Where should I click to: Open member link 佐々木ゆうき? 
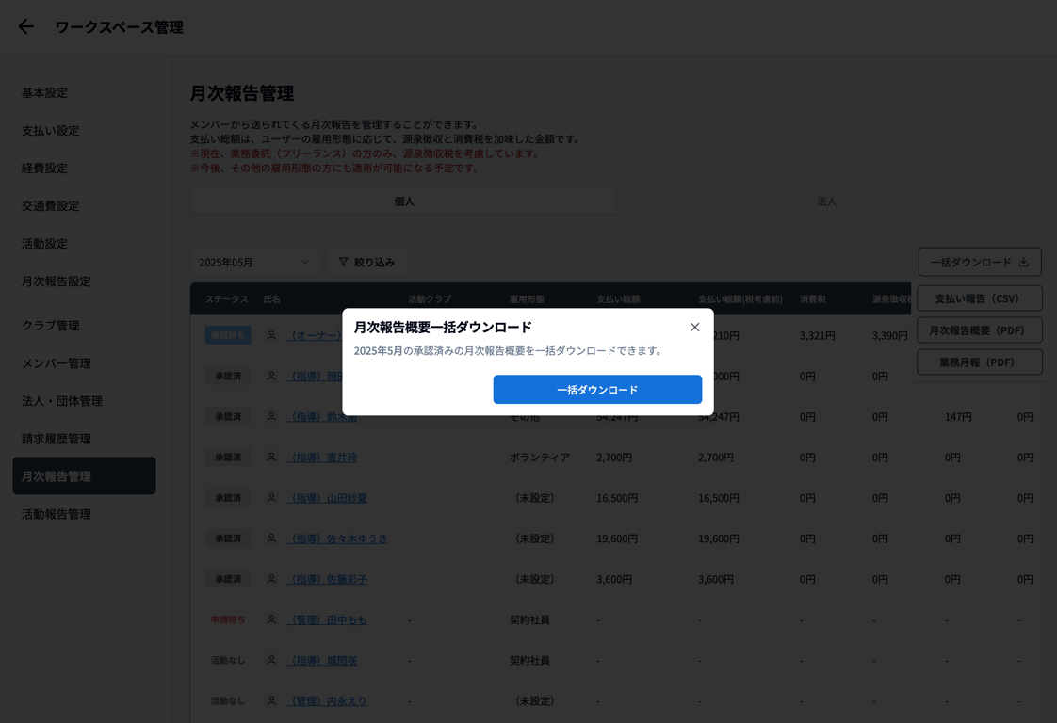(x=338, y=538)
